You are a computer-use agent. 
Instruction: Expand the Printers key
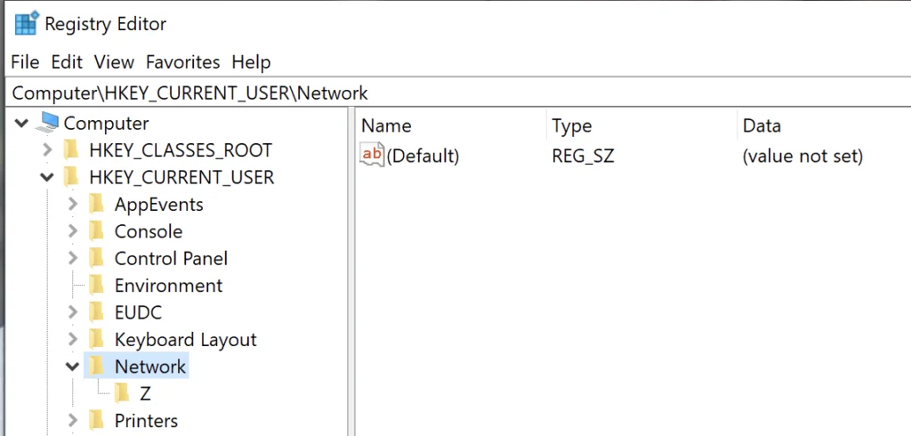[x=73, y=420]
